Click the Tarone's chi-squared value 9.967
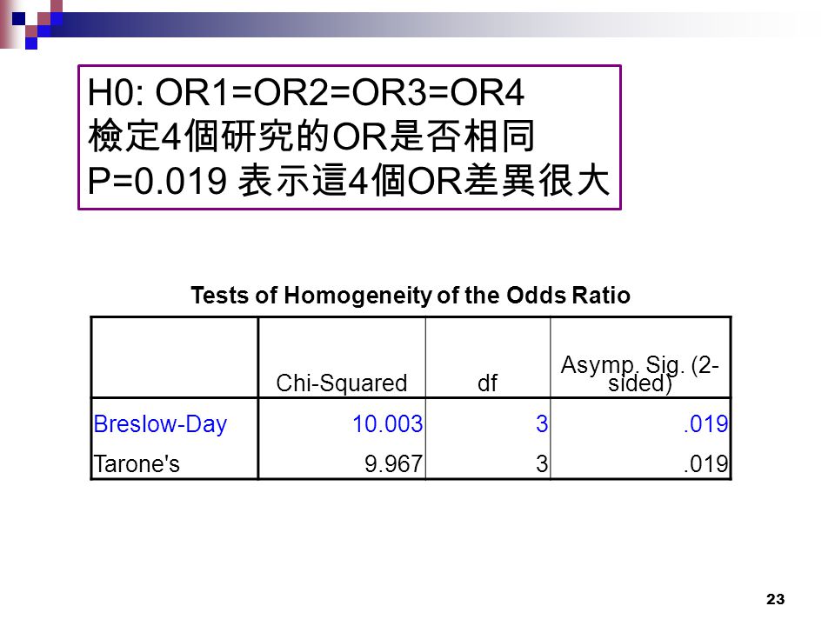 [393, 463]
